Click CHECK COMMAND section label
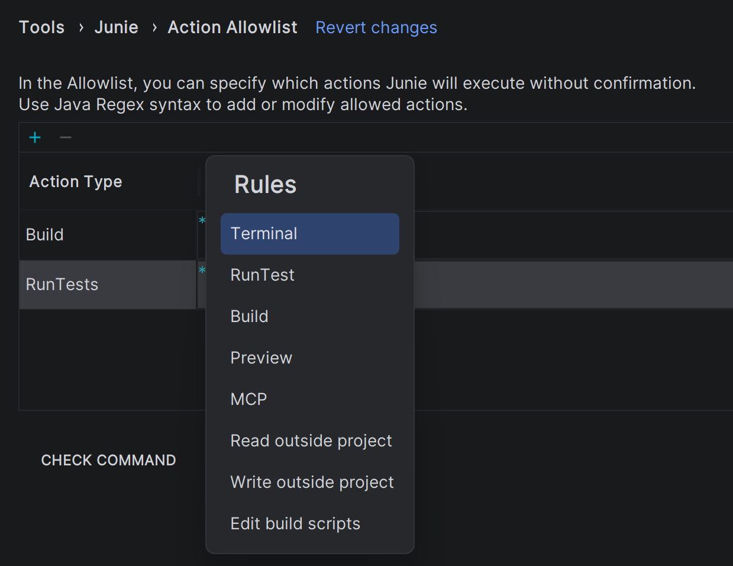Image resolution: width=733 pixels, height=566 pixels. [109, 460]
